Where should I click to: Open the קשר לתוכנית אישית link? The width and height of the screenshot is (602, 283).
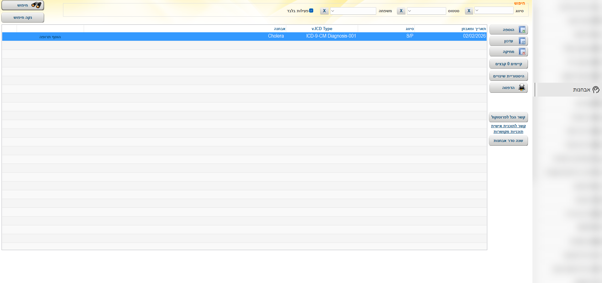click(508, 126)
